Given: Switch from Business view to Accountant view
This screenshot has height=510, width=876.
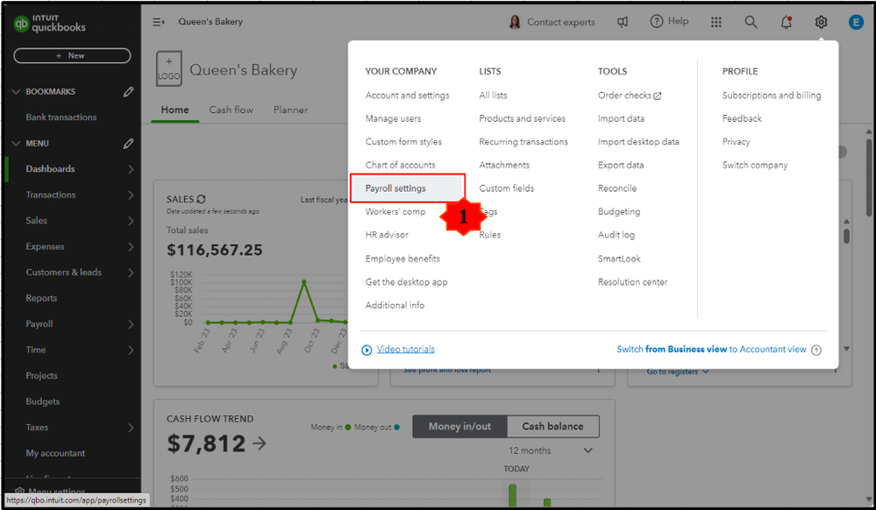Looking at the screenshot, I should [711, 349].
